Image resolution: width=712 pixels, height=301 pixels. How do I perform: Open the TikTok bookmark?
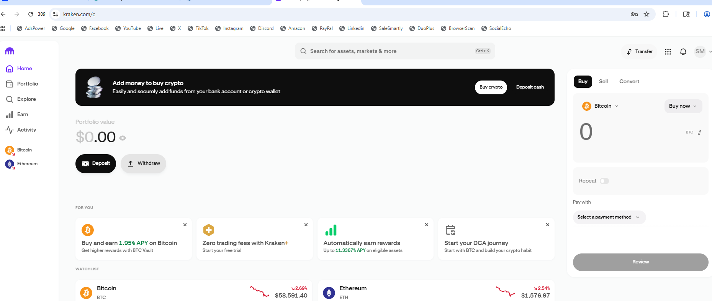[198, 28]
